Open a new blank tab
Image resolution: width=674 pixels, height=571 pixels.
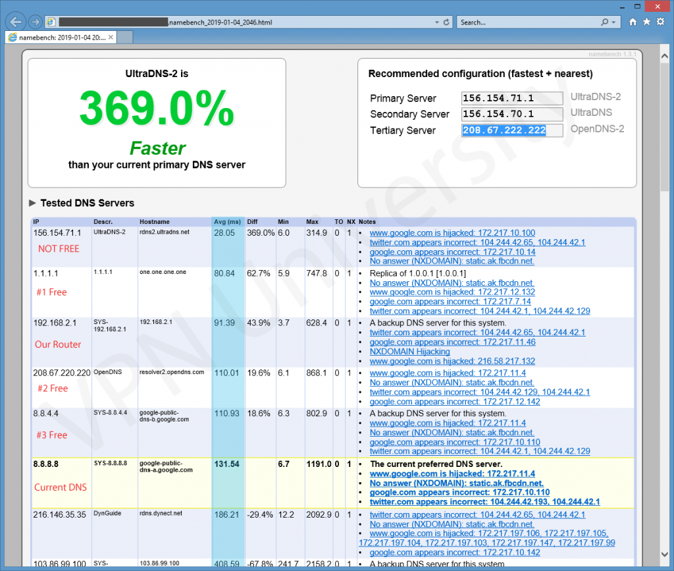tap(124, 38)
